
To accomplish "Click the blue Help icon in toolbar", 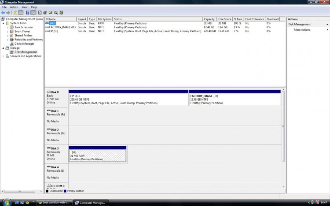I will [x=27, y=13].
